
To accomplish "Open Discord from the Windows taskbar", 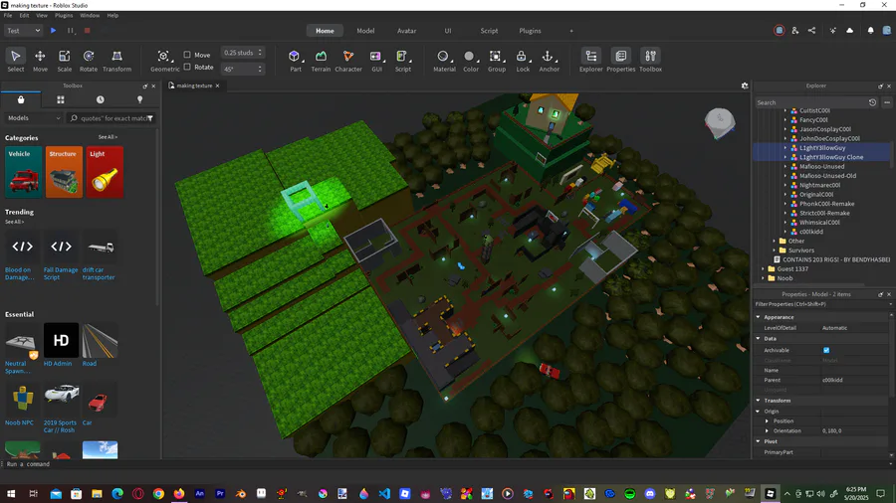I will pos(650,493).
